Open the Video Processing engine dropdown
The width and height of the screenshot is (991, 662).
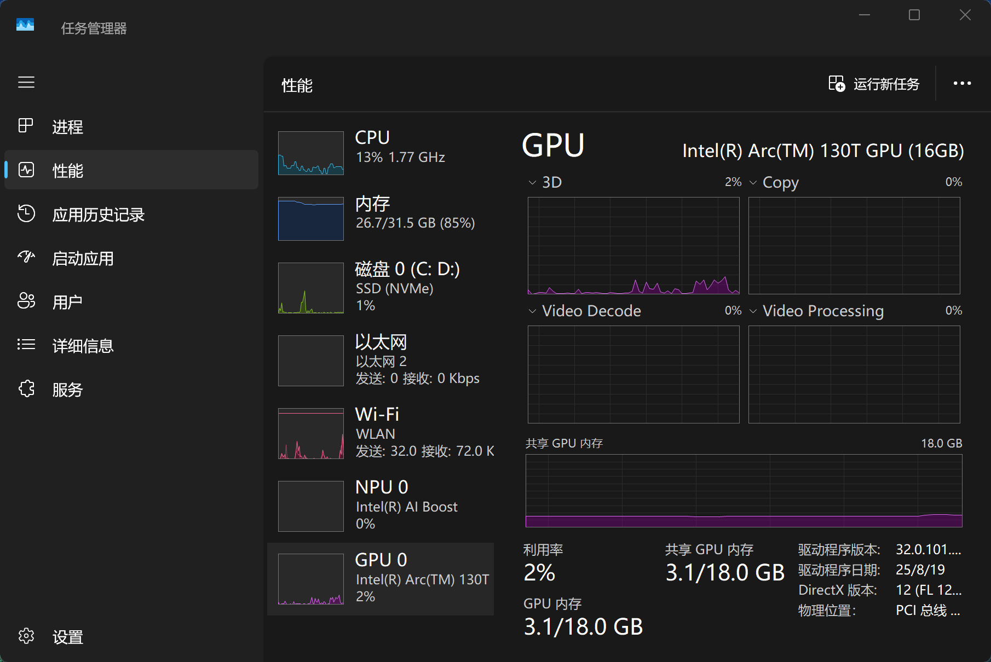(753, 311)
